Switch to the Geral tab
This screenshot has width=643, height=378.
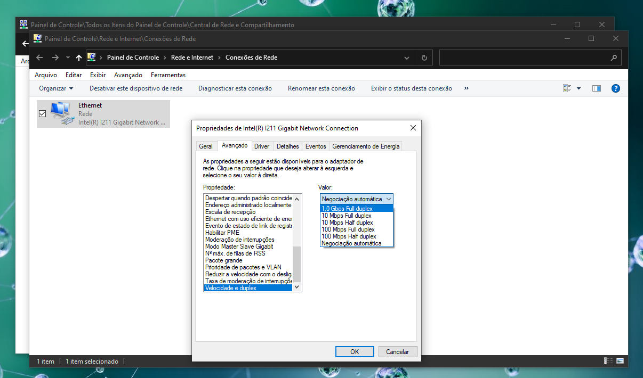pyautogui.click(x=206, y=146)
